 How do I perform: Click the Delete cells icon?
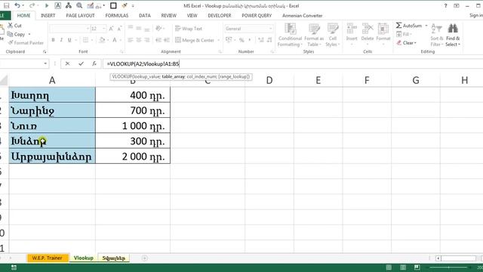click(x=368, y=29)
